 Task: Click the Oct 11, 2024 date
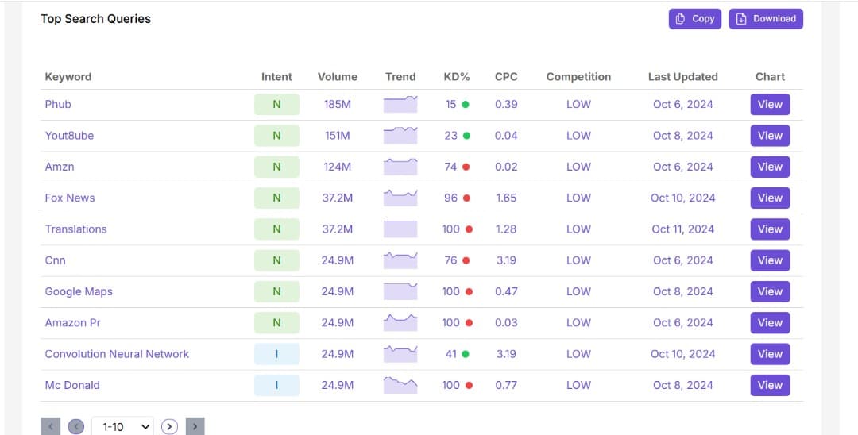(x=683, y=229)
